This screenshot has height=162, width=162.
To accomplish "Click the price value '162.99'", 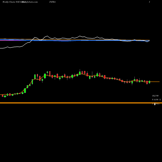I will (155, 96).
